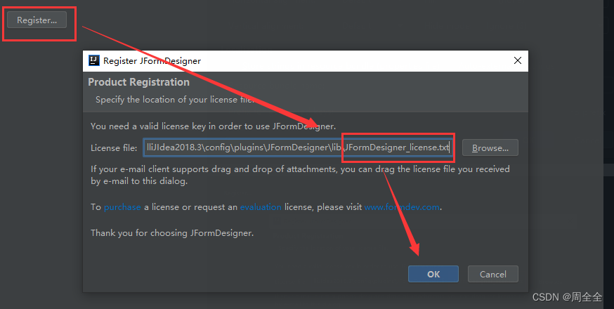The width and height of the screenshot is (614, 309).
Task: Open the Browse... file chooser
Action: point(490,147)
